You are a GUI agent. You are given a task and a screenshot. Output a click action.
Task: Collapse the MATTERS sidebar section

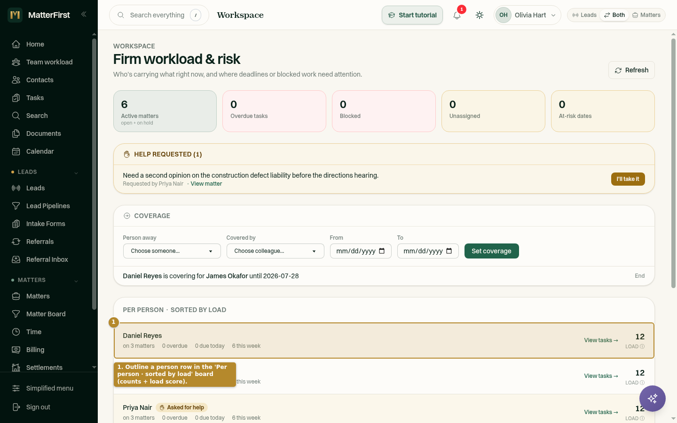click(x=76, y=281)
